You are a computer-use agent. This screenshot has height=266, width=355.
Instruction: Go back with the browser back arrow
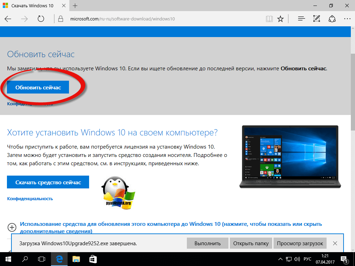coord(8,19)
